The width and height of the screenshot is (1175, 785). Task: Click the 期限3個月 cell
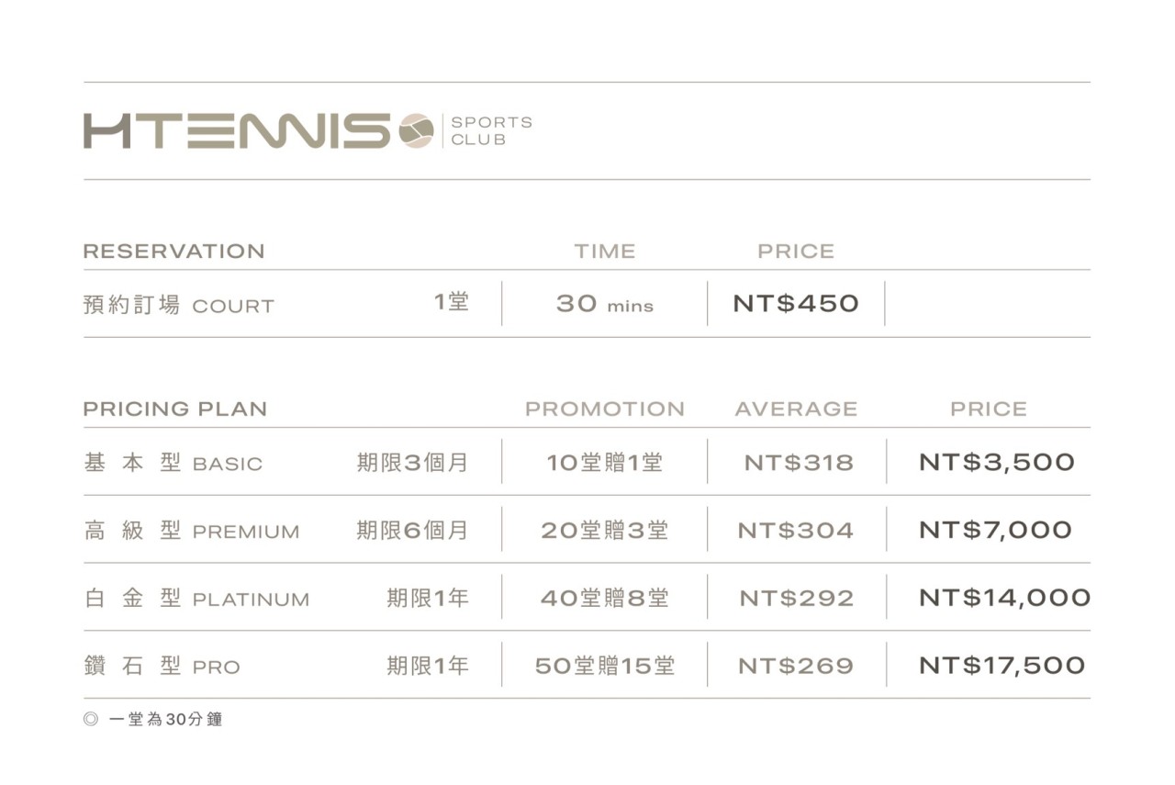tap(413, 462)
